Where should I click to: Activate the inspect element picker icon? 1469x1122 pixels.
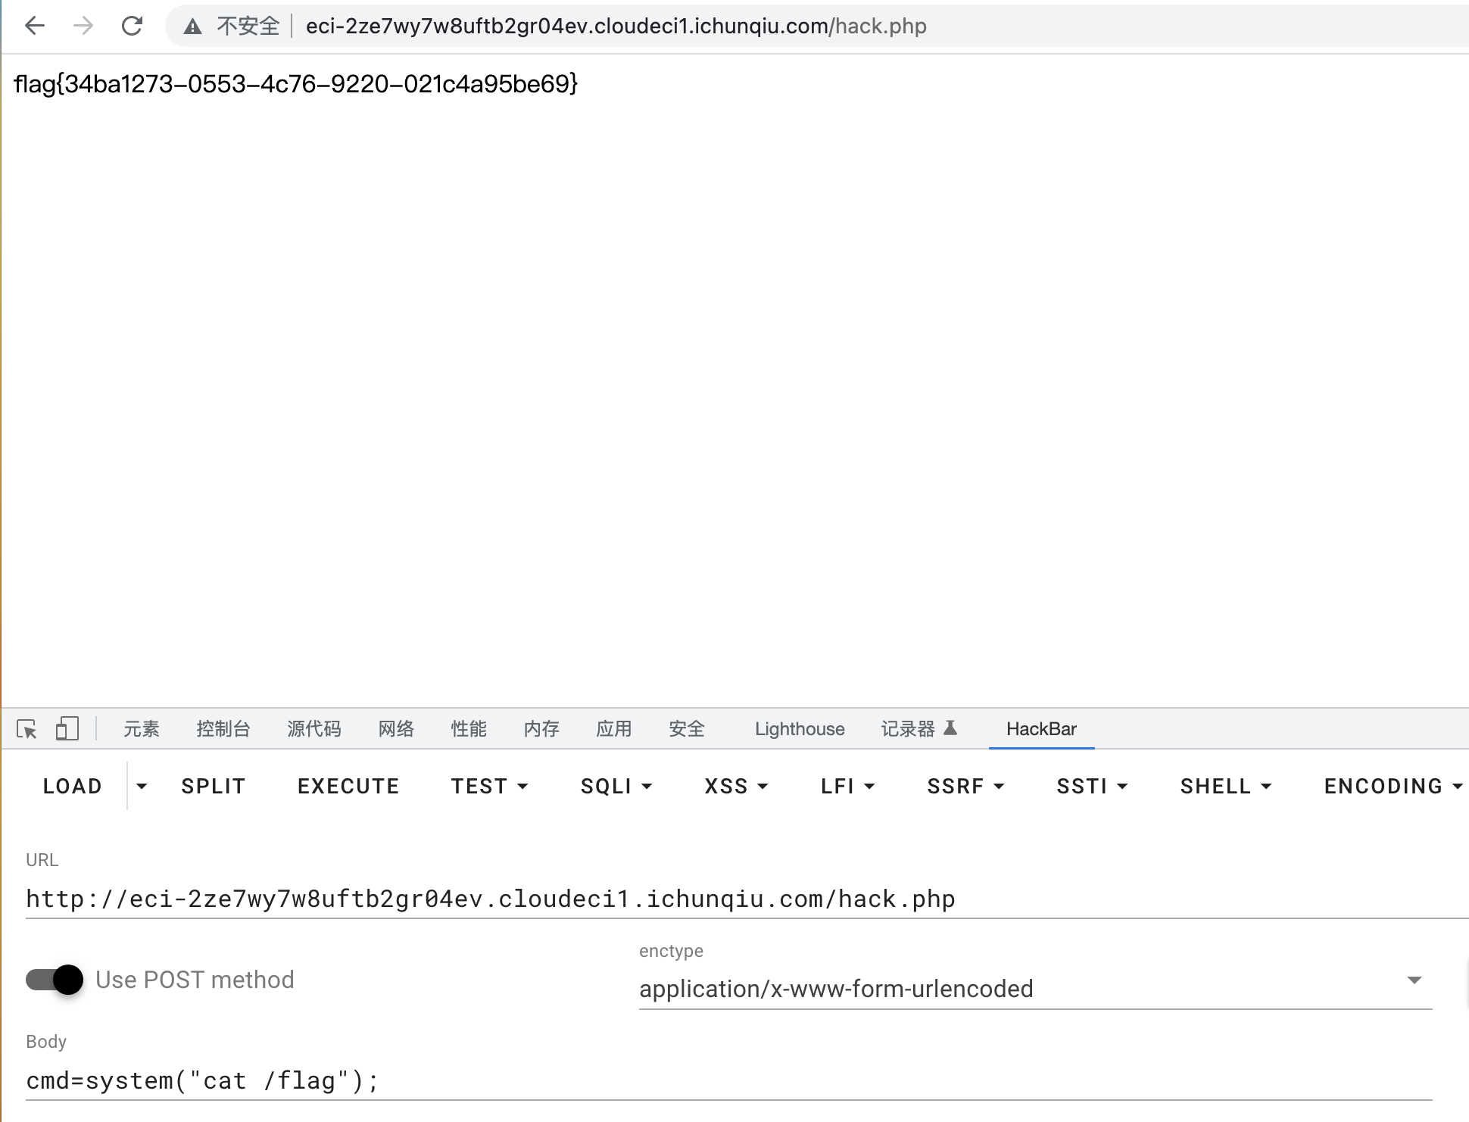(27, 729)
